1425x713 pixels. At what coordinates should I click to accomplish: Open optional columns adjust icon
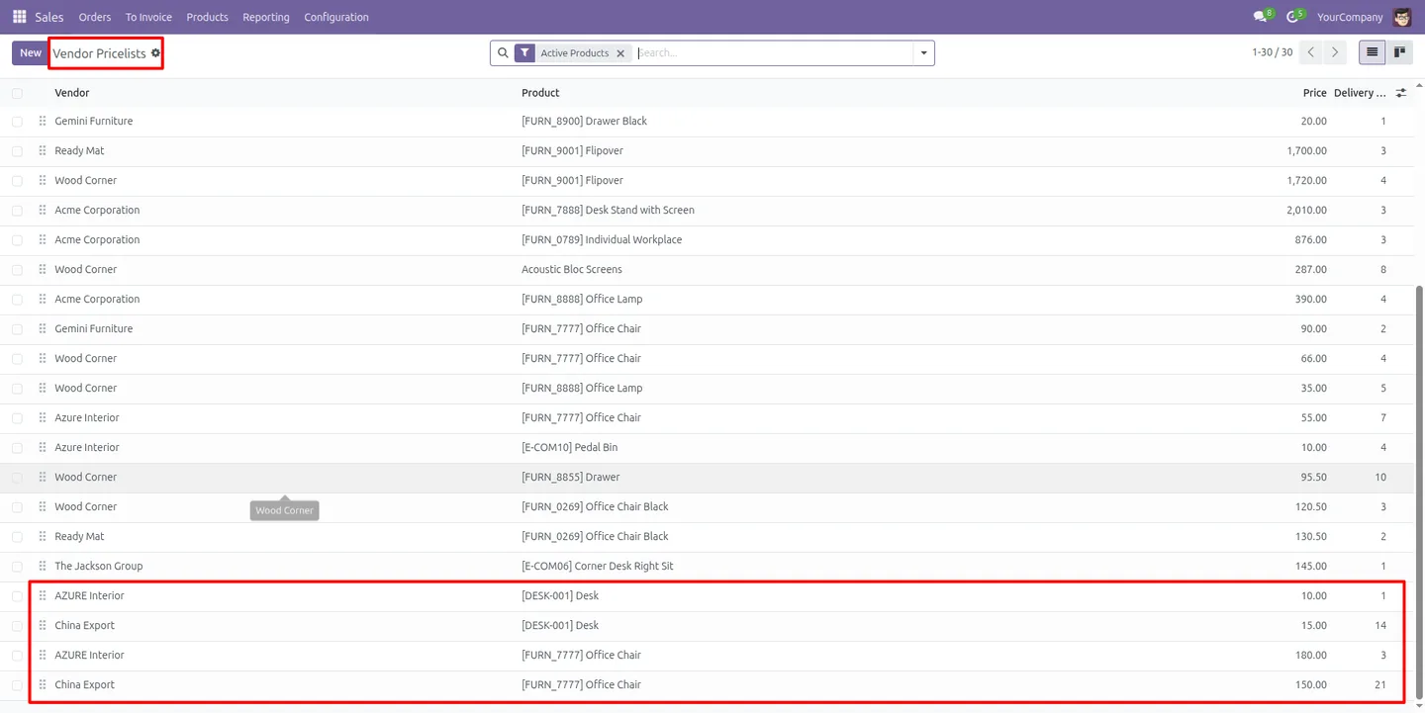[1400, 93]
